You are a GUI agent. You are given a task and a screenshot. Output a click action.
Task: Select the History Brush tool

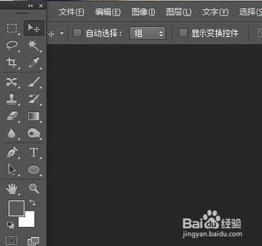point(34,99)
